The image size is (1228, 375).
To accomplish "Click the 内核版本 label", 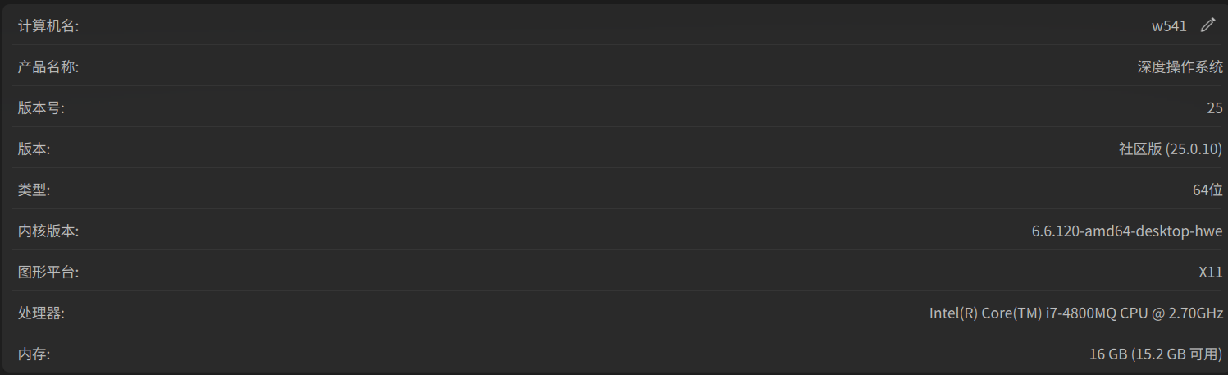I will point(48,231).
